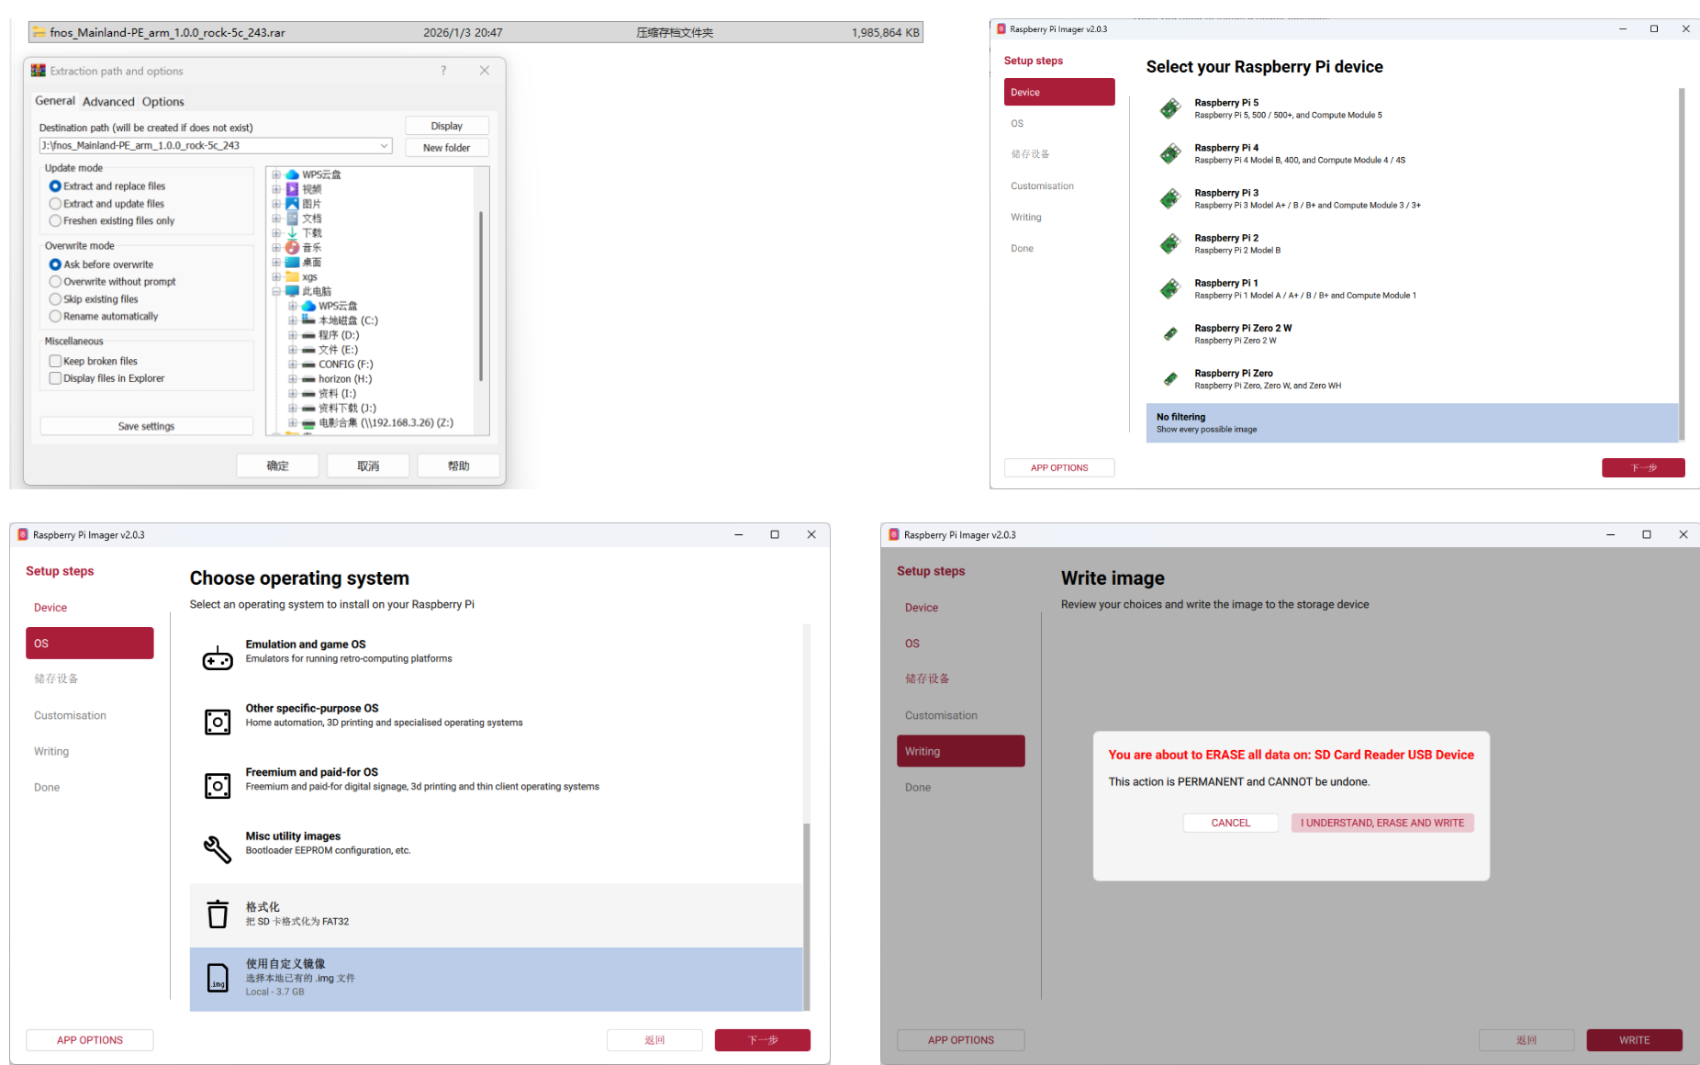
Task: Click the 桌面 desktop icon in tree
Action: (292, 263)
